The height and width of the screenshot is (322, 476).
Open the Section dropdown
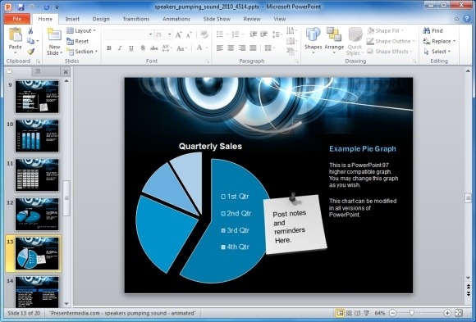[82, 52]
